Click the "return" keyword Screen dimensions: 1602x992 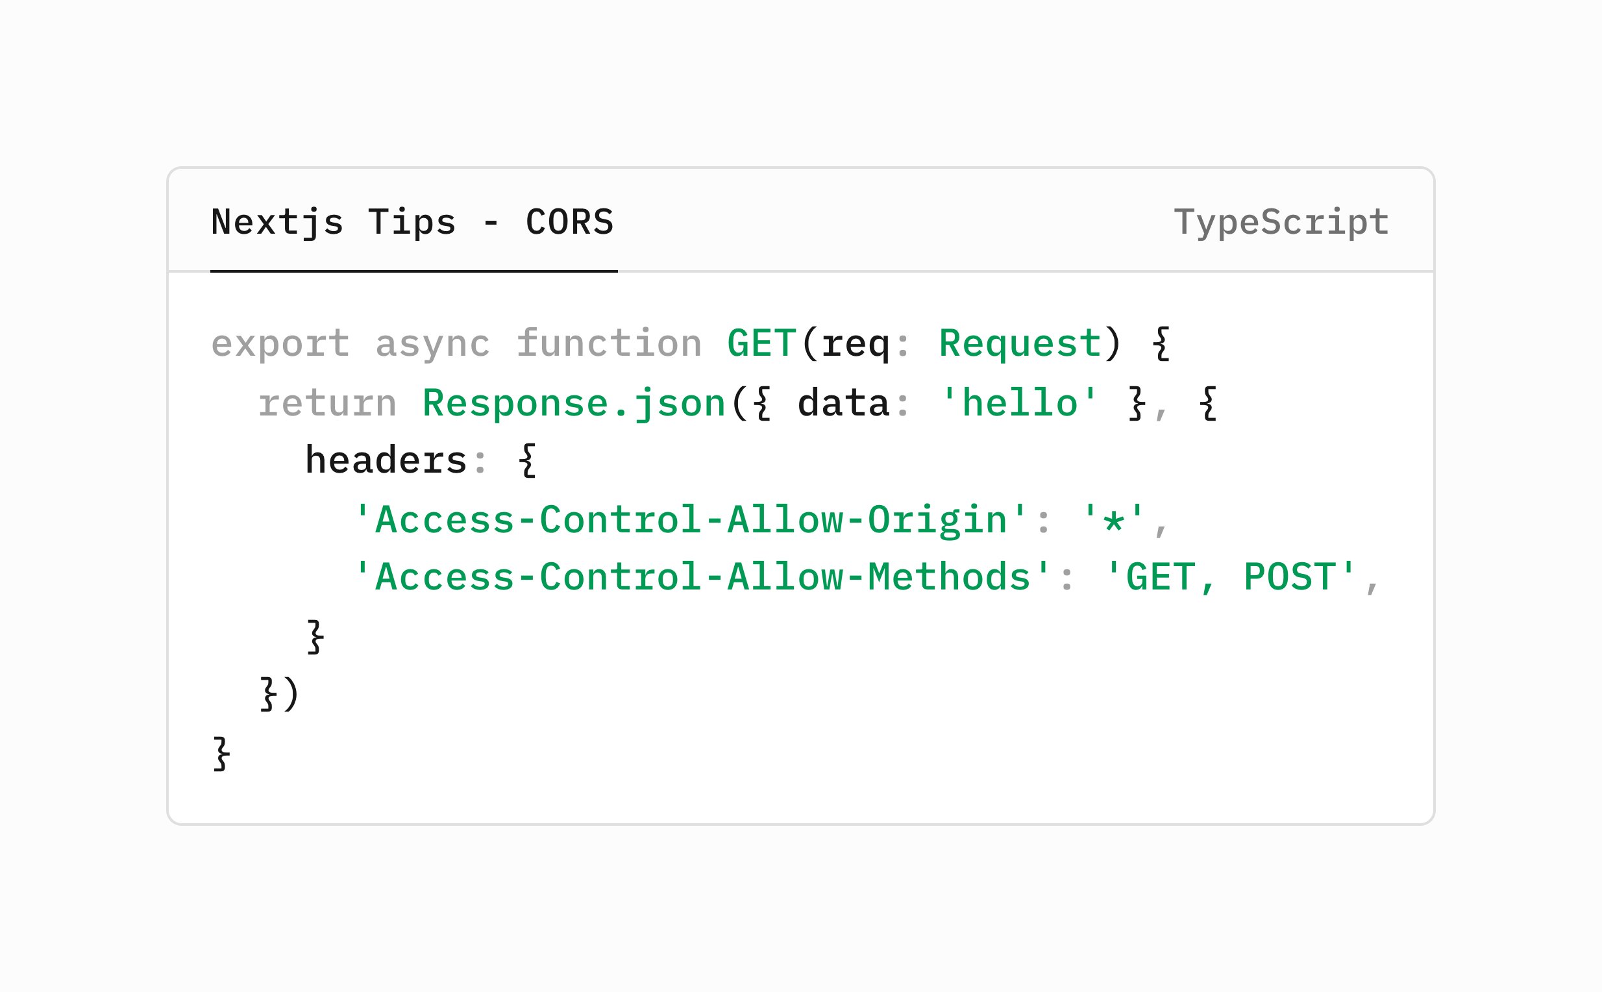coord(327,402)
